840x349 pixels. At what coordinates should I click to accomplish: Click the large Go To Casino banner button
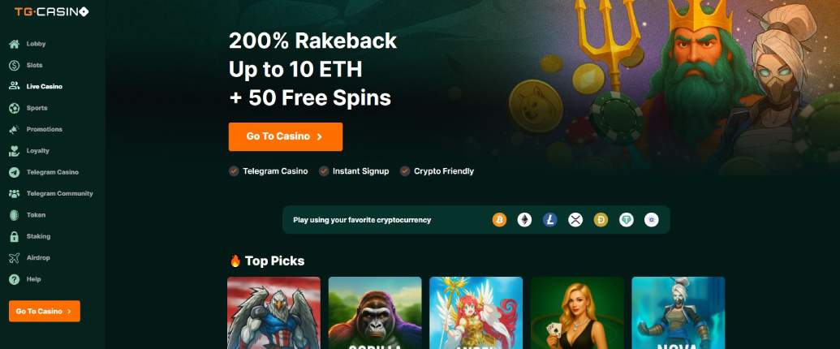[286, 136]
